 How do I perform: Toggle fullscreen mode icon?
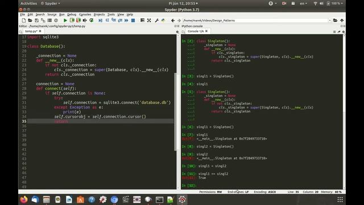point(149,20)
